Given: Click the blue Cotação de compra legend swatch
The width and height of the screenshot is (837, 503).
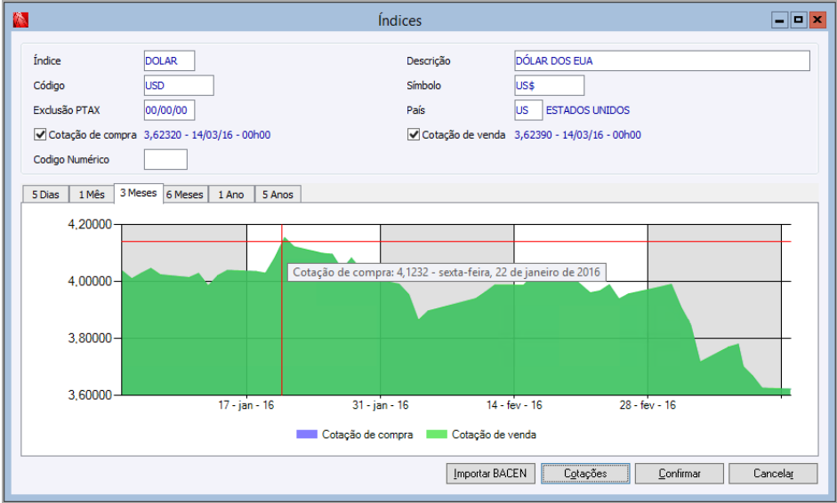Looking at the screenshot, I should 307,435.
